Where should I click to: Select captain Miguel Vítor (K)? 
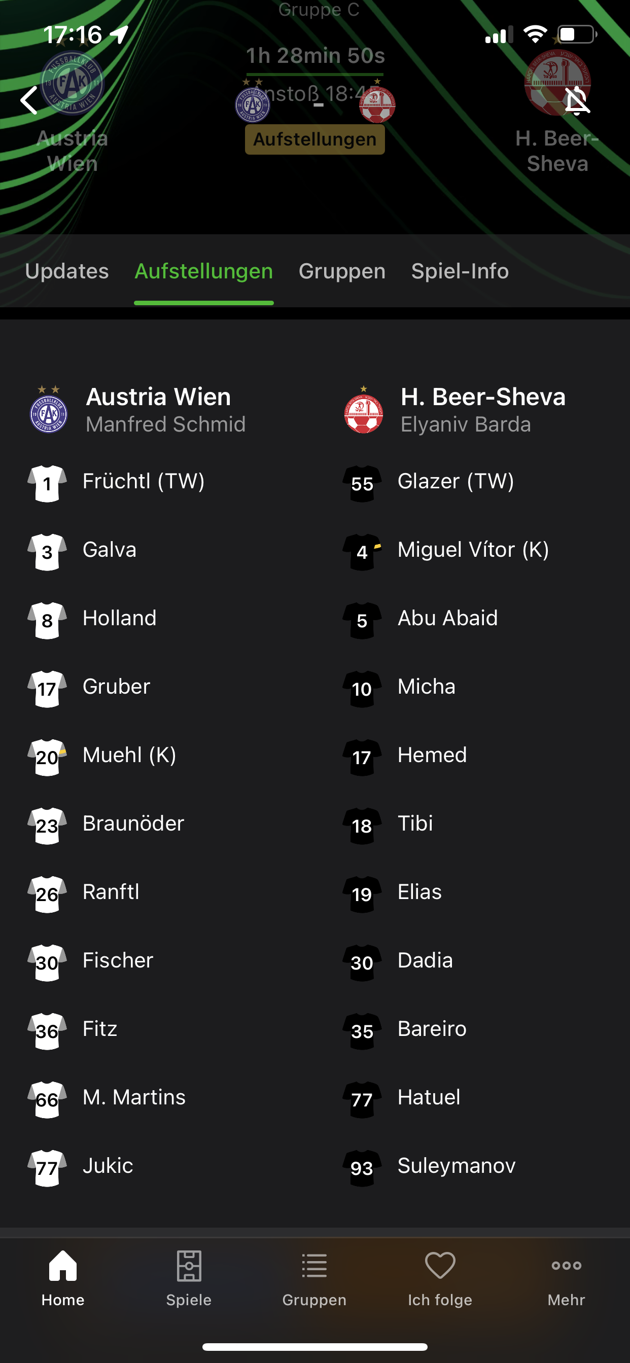pyautogui.click(x=473, y=550)
